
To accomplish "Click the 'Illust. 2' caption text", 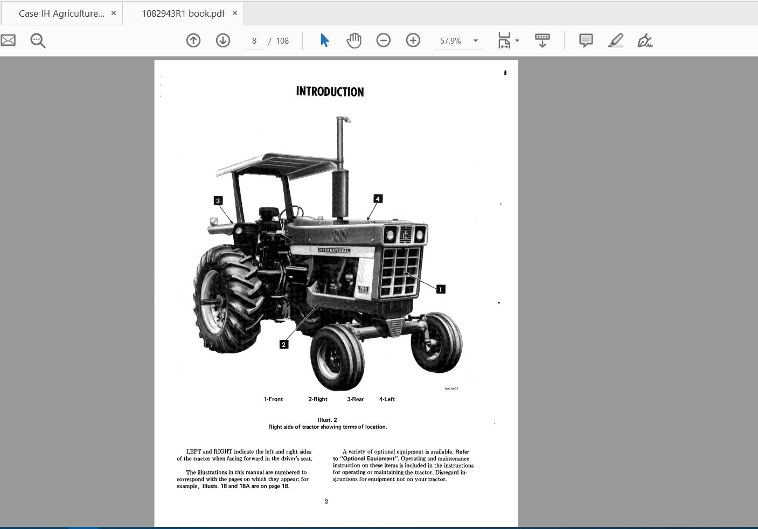I will tap(328, 420).
